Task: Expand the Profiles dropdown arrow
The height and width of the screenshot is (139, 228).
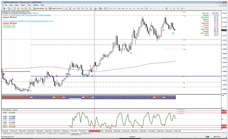Action: pyautogui.click(x=11, y=9)
